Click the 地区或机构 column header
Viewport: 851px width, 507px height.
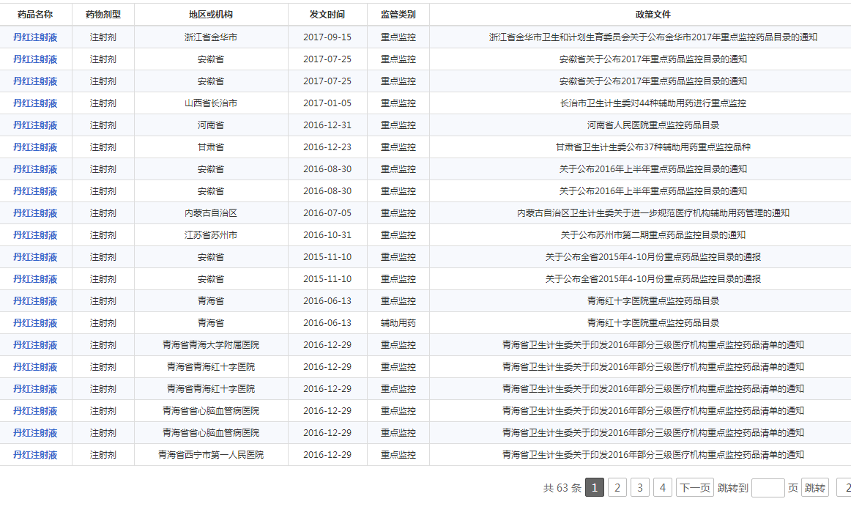point(211,15)
